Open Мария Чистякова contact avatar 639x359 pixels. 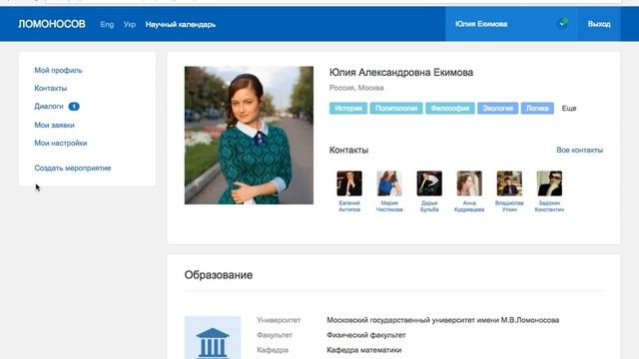[389, 183]
